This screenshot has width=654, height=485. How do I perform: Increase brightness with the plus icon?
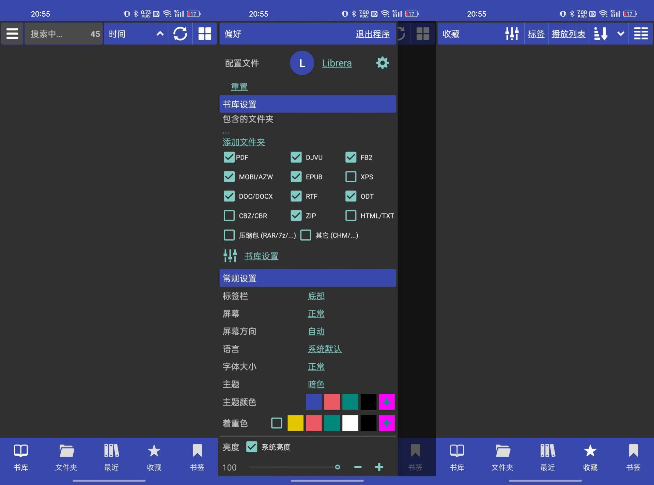(x=379, y=467)
